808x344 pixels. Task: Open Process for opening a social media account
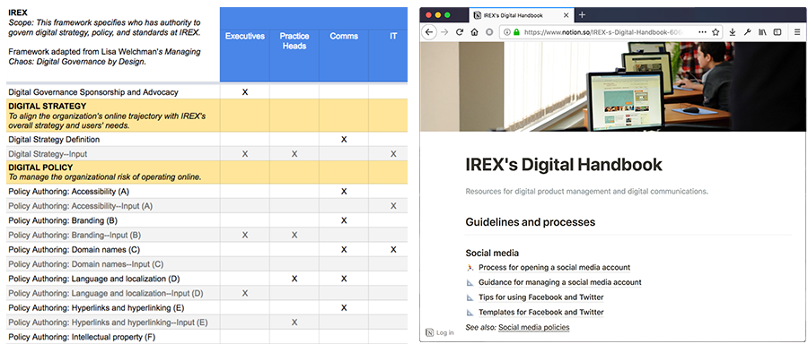point(555,267)
